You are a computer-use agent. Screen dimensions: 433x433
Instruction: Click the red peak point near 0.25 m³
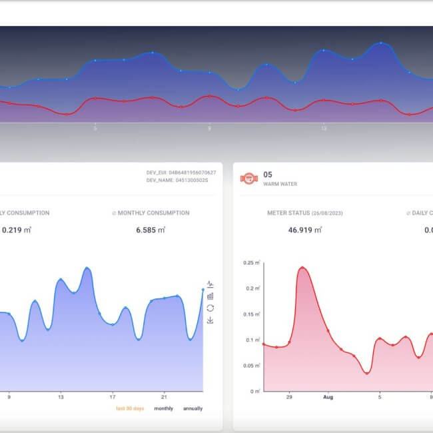click(x=302, y=268)
